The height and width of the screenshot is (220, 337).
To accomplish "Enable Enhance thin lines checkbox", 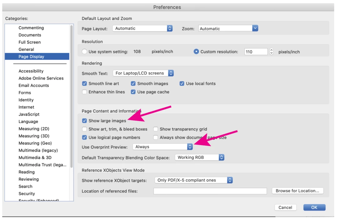I will pyautogui.click(x=85, y=92).
